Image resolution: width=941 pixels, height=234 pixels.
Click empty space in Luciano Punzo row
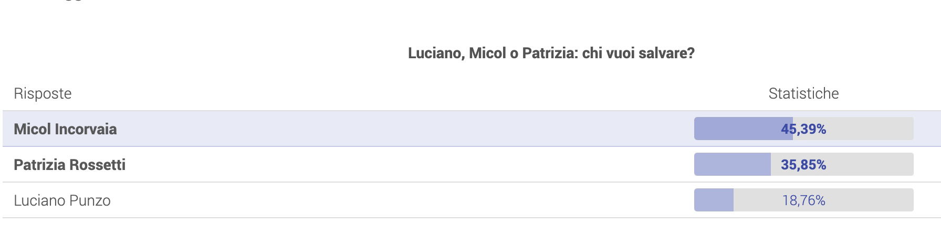tap(404, 200)
